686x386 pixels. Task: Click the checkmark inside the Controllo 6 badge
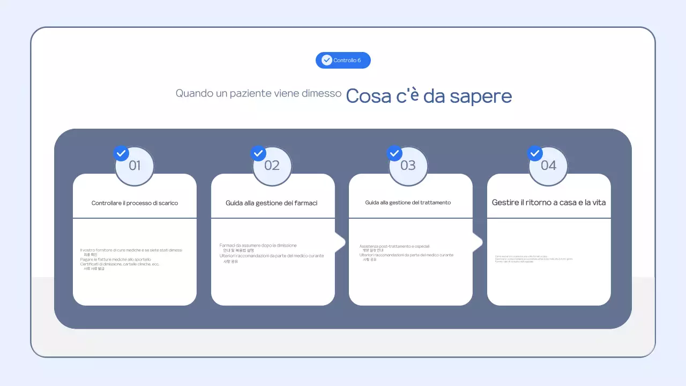[x=326, y=60]
